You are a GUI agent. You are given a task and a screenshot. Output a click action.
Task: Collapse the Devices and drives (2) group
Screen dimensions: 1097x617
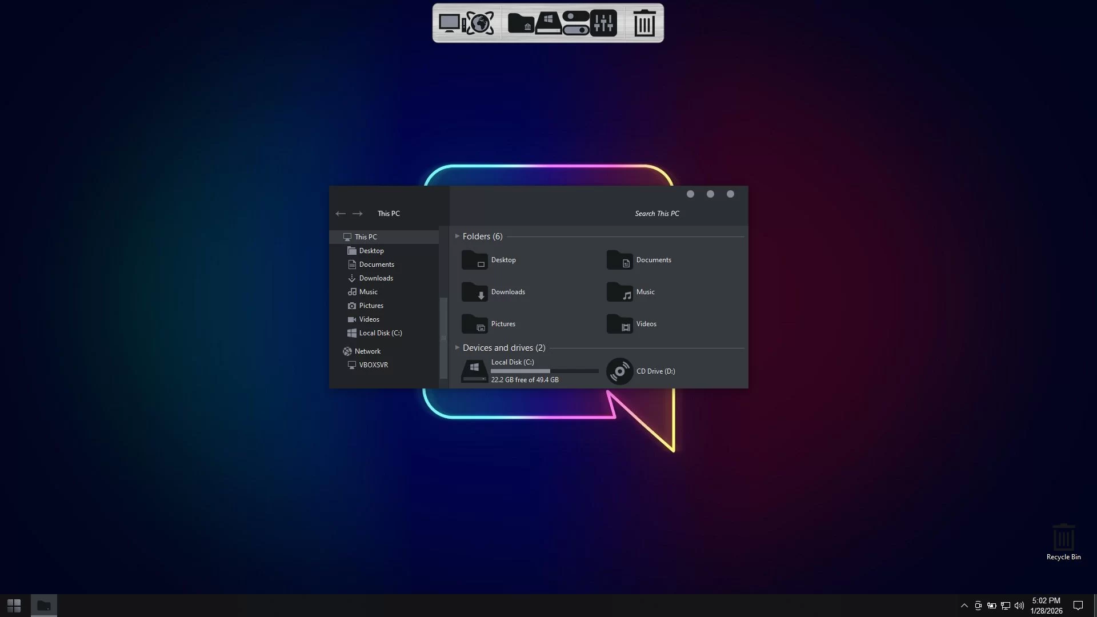click(x=457, y=347)
